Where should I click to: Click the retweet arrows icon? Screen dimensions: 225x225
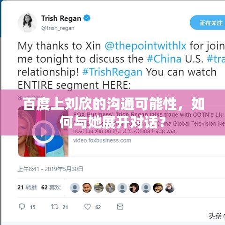54,207
